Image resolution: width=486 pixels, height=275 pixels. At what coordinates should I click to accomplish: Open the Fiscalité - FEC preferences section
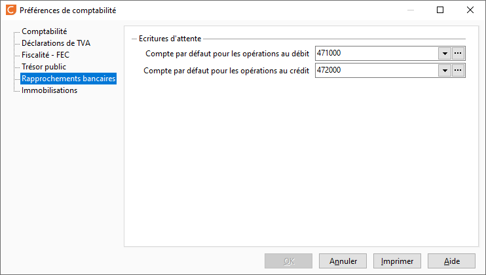coord(46,55)
